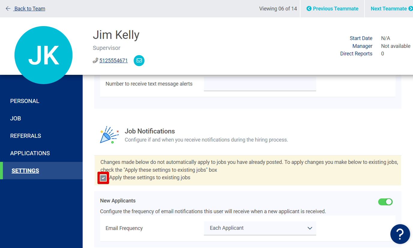Click Jim Kelly's JK avatar circle

[43, 55]
